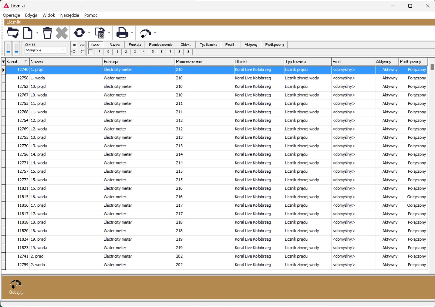Select the equals filter operator
Image resolution: width=435 pixels, height=307 pixels.
[74, 45]
